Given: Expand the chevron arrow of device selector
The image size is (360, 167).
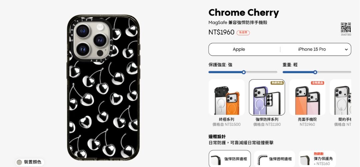Looking at the screenshot, I should (346, 50).
